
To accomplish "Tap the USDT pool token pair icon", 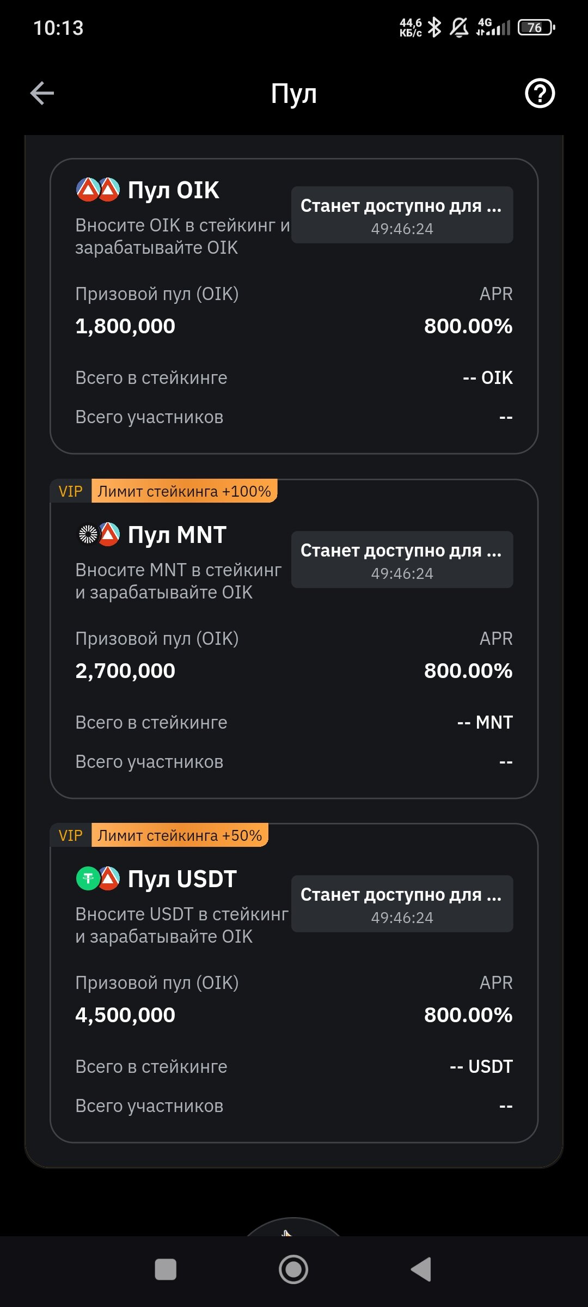I will tap(98, 878).
